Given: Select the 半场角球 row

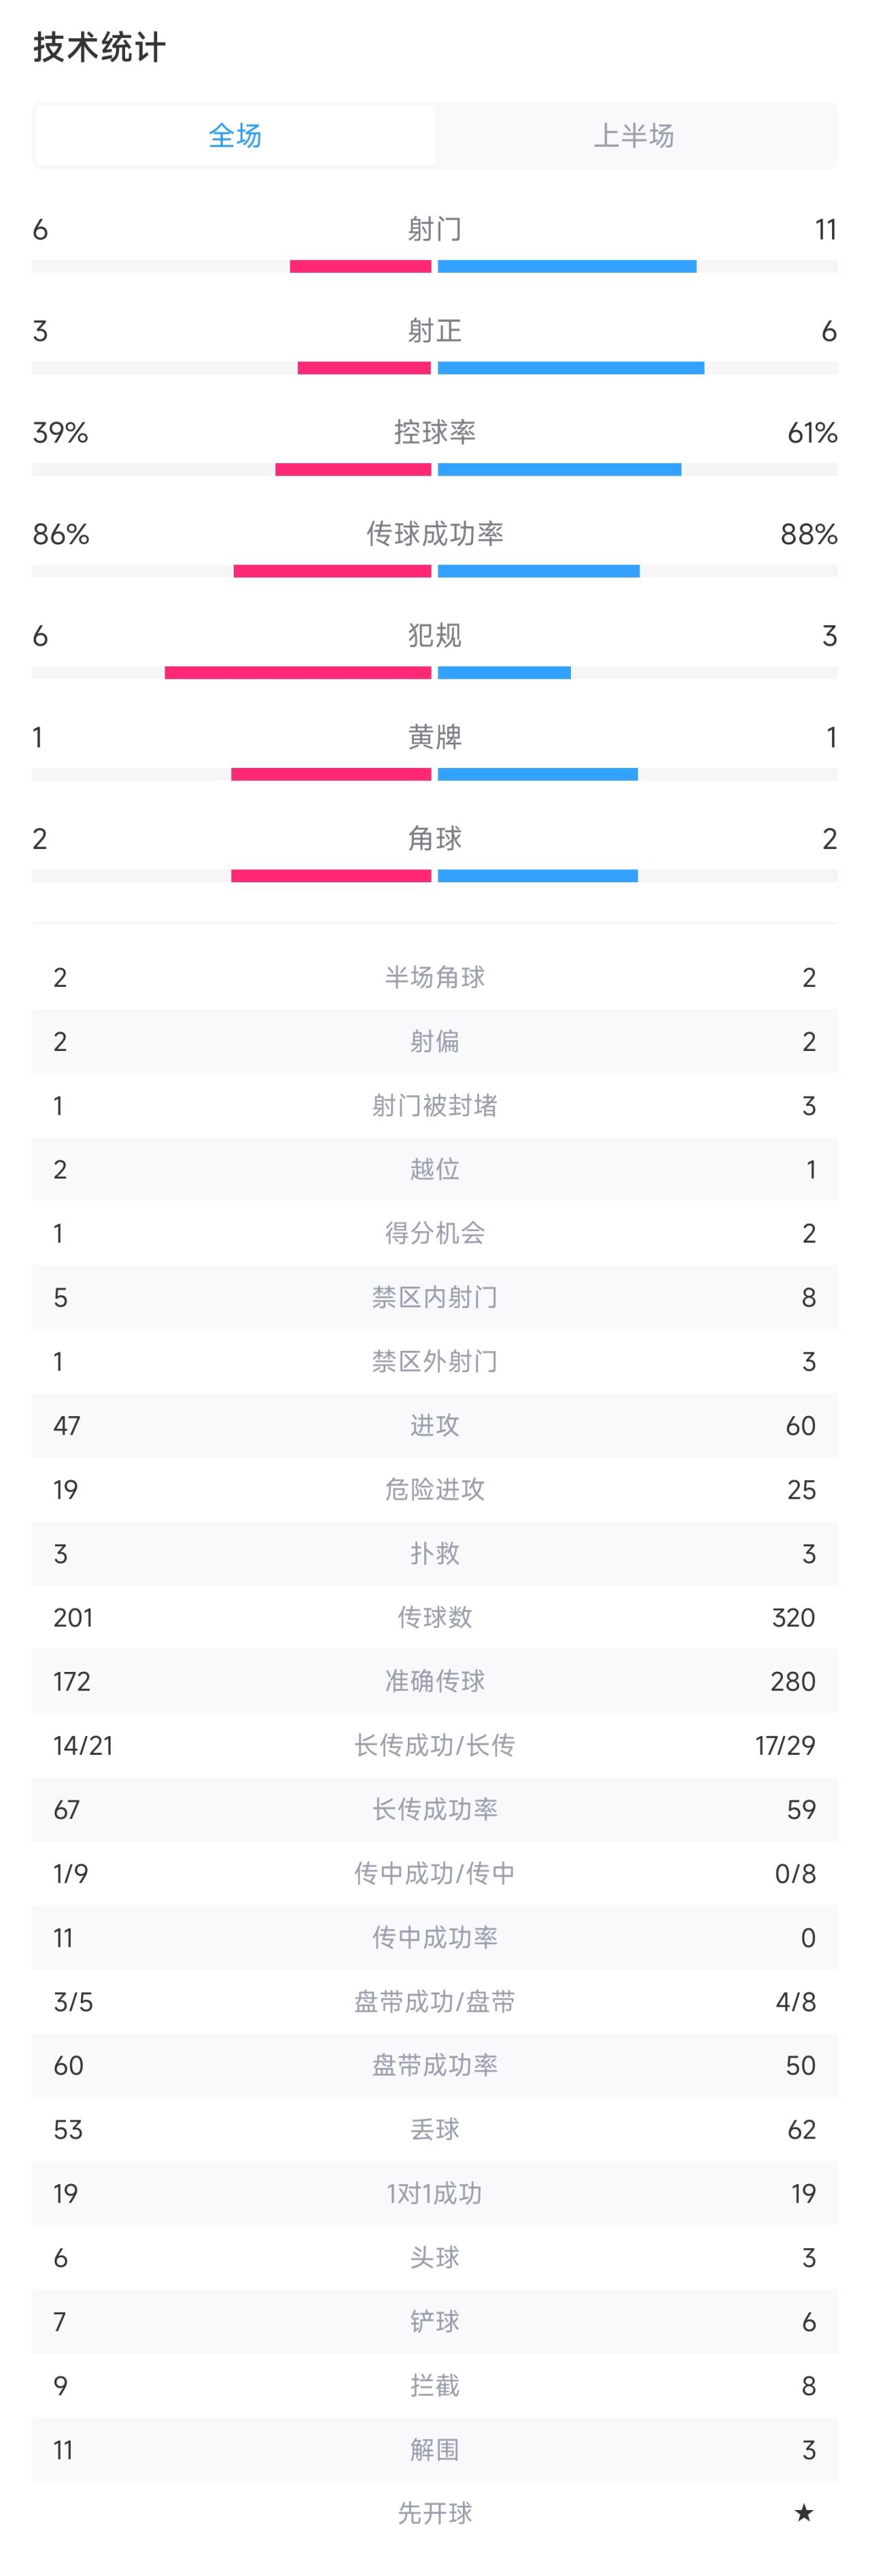Looking at the screenshot, I should 434,977.
